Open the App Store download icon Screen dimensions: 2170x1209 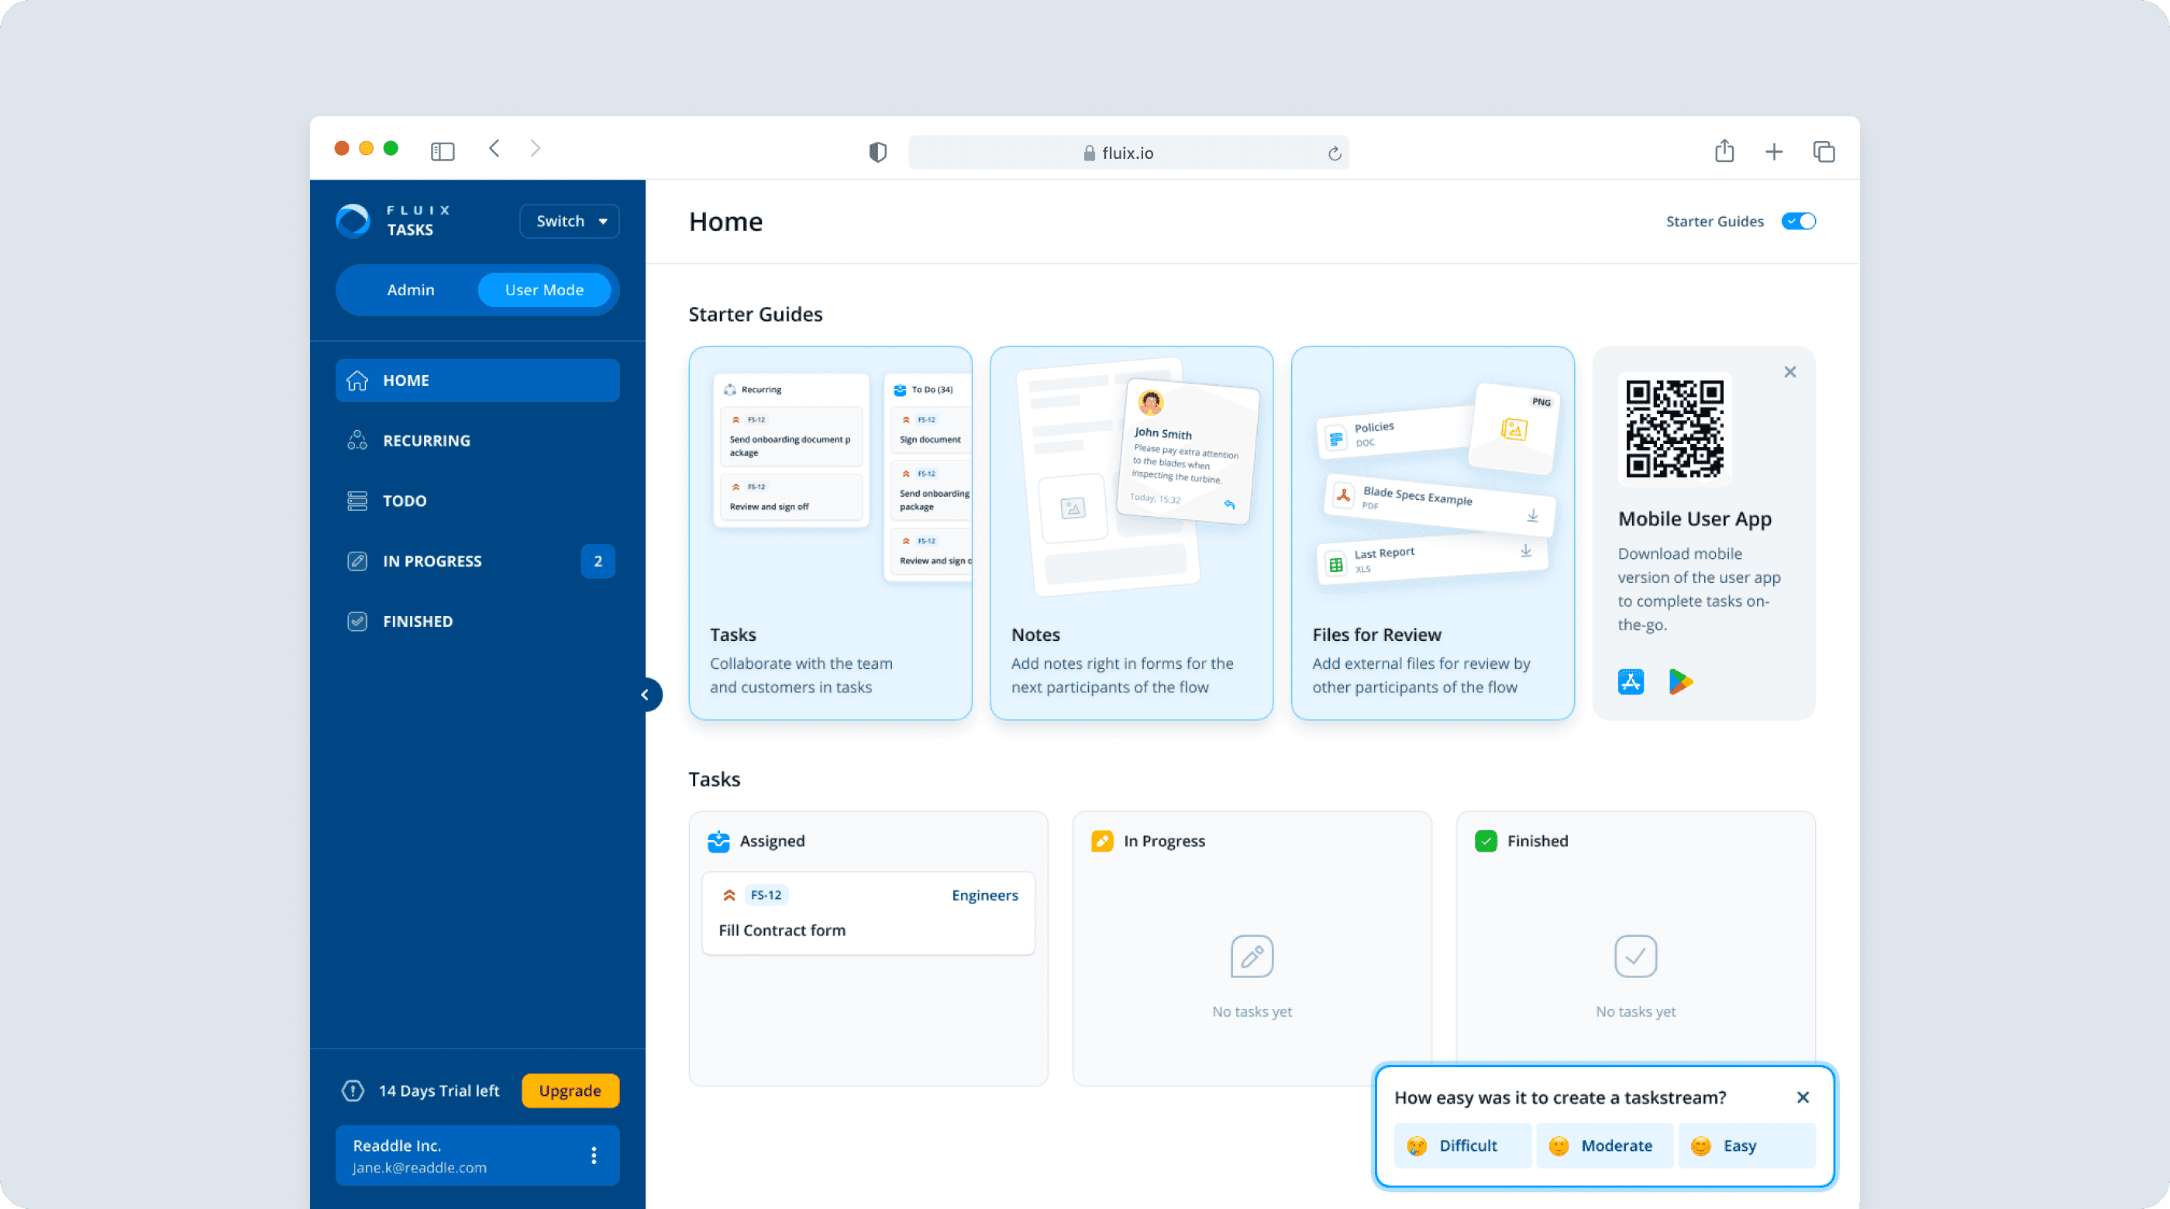(x=1631, y=680)
